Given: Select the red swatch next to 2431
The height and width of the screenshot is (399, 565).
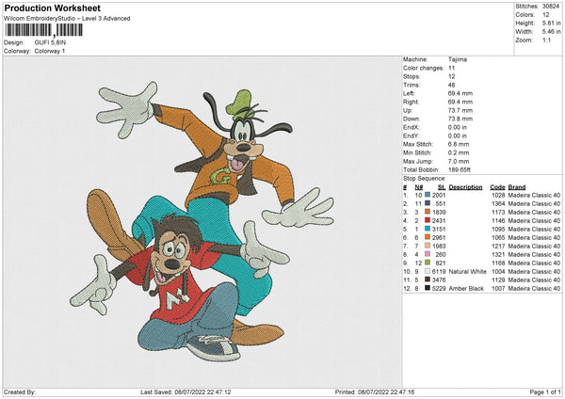Looking at the screenshot, I should coord(428,220).
